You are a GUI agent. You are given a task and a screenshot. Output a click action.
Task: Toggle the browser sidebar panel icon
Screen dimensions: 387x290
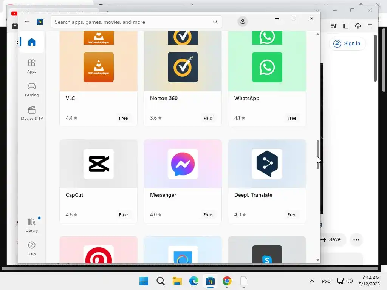(346, 26)
